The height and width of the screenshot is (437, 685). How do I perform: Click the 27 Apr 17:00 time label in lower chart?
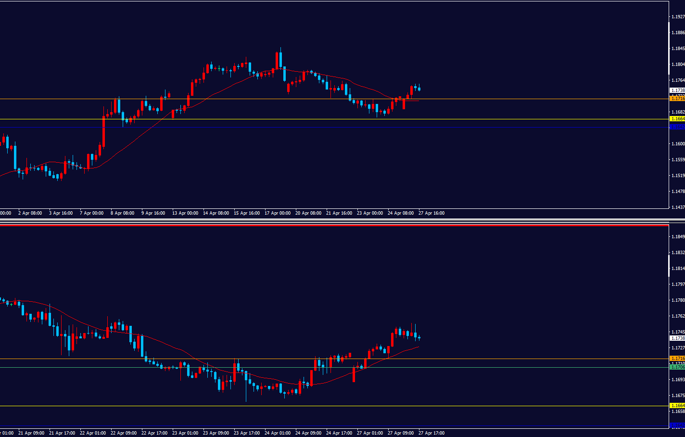(431, 433)
